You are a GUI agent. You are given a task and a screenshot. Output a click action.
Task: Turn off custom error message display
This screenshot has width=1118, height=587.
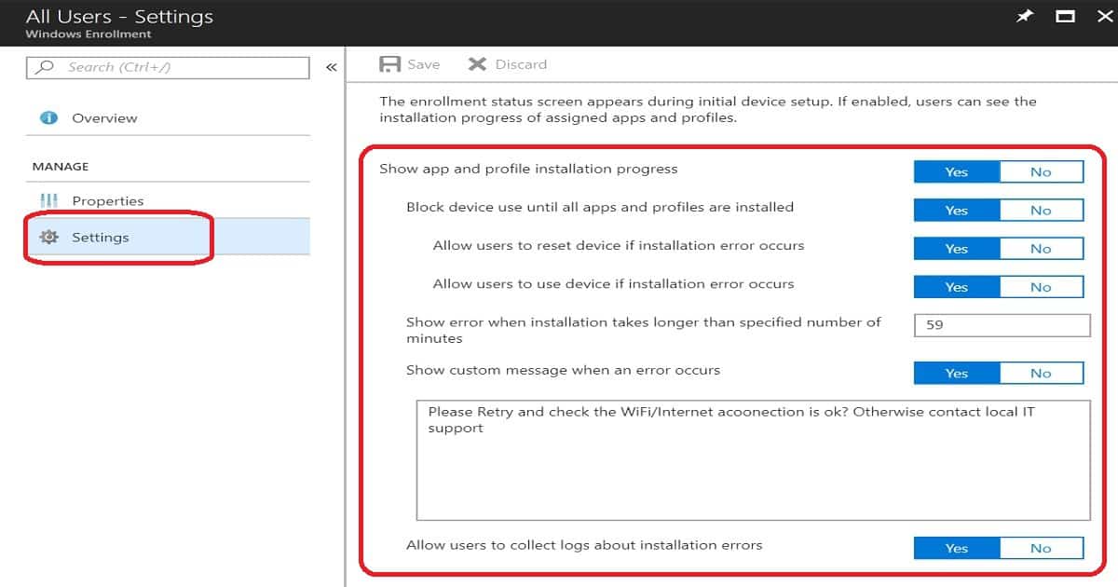pos(1042,373)
